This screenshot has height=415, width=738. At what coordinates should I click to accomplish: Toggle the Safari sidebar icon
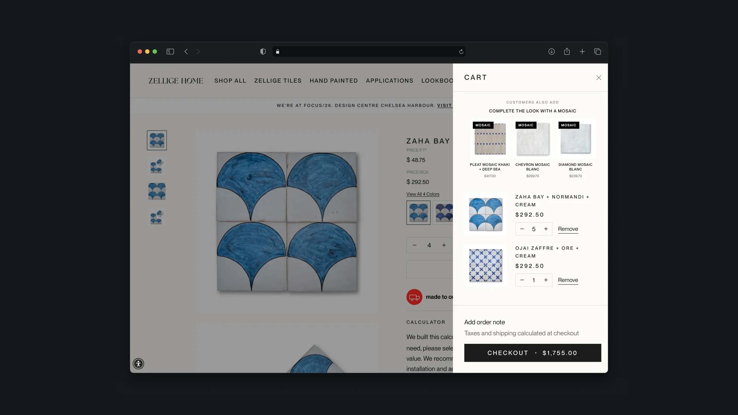tap(170, 52)
